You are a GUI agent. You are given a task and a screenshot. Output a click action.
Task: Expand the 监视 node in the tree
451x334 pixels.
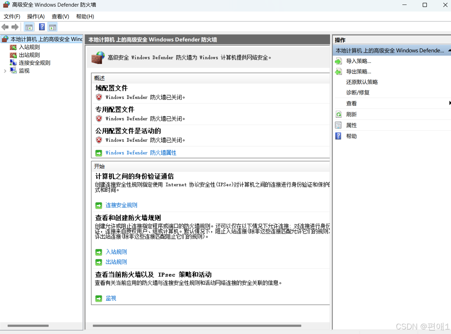[5, 70]
